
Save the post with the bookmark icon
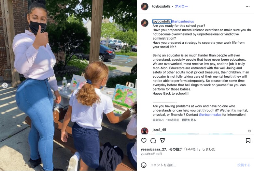[x=248, y=141]
